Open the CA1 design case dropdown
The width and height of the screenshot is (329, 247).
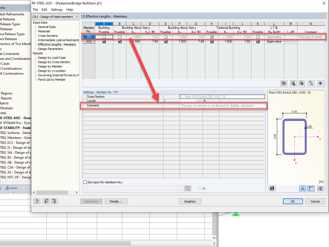pos(76,17)
